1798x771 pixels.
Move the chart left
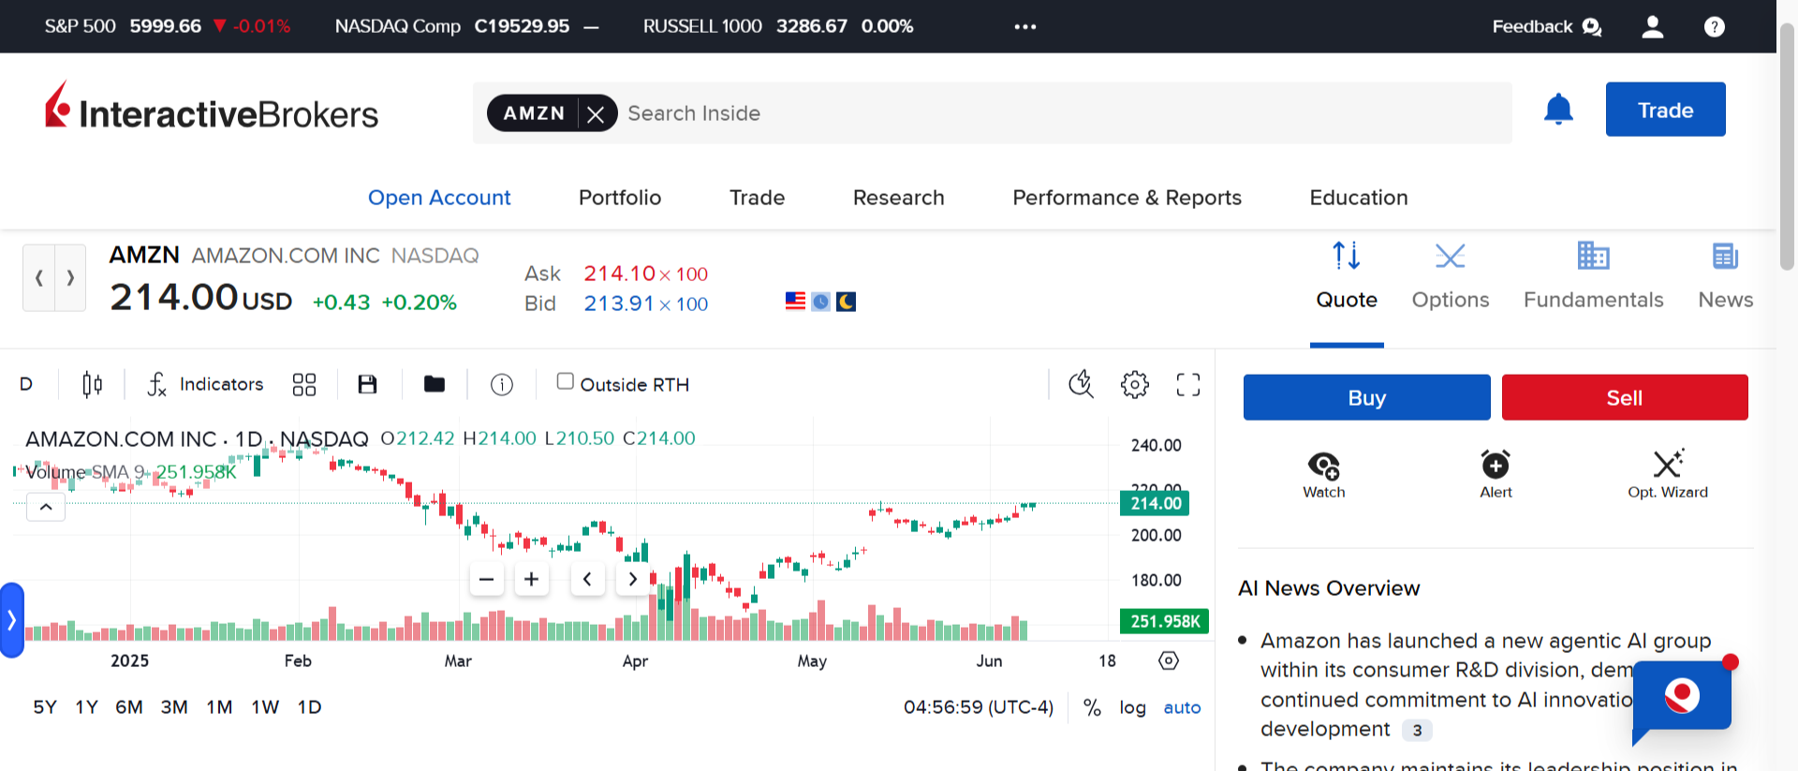pos(587,579)
